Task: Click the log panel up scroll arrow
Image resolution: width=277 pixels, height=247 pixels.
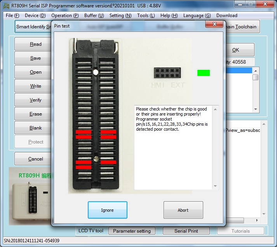Action: tap(264, 124)
